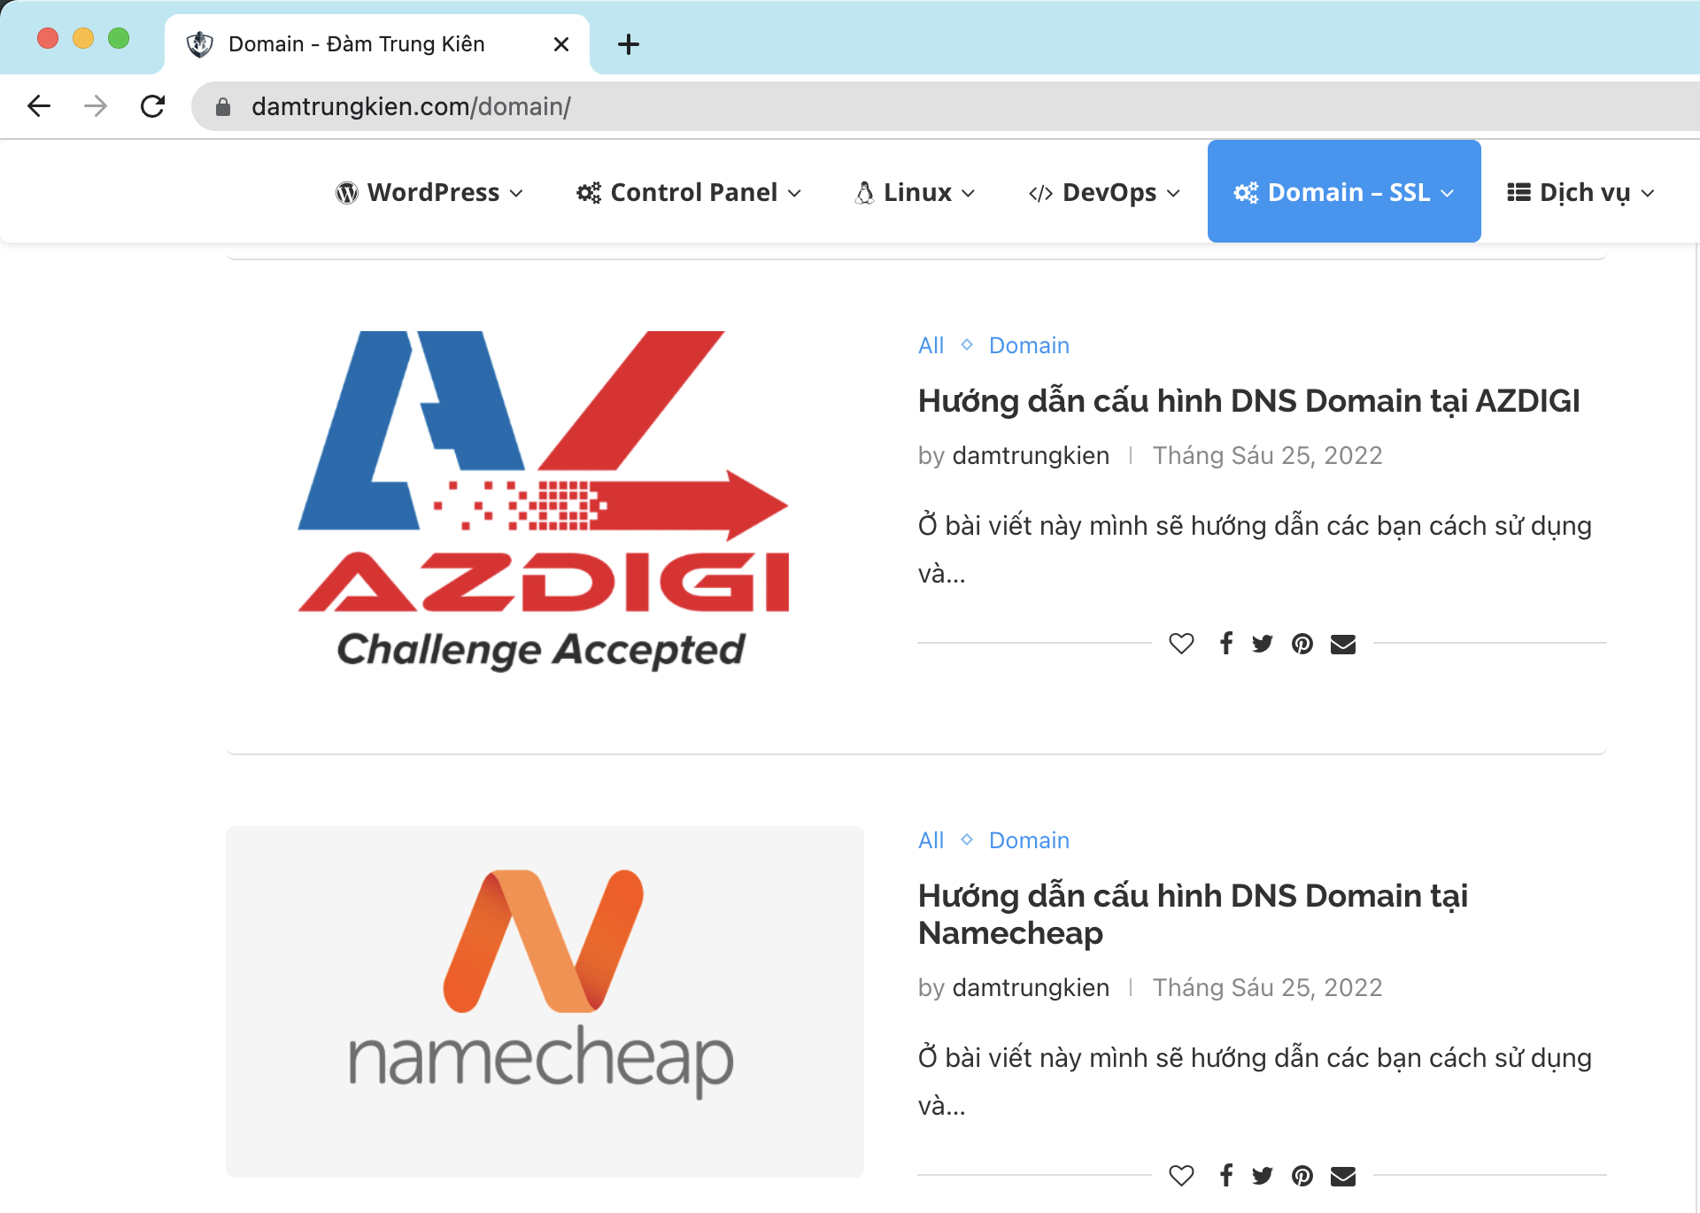Click the All category above the Namecheap post
The image size is (1700, 1213).
pyautogui.click(x=931, y=840)
